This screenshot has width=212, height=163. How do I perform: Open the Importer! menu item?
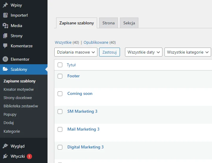tap(24, 15)
